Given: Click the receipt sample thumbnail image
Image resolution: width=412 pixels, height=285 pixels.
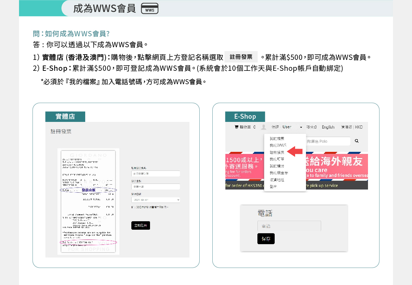Looking at the screenshot, I should 88,201.
